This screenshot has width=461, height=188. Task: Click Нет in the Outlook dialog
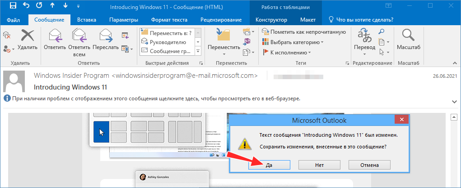pos(319,165)
